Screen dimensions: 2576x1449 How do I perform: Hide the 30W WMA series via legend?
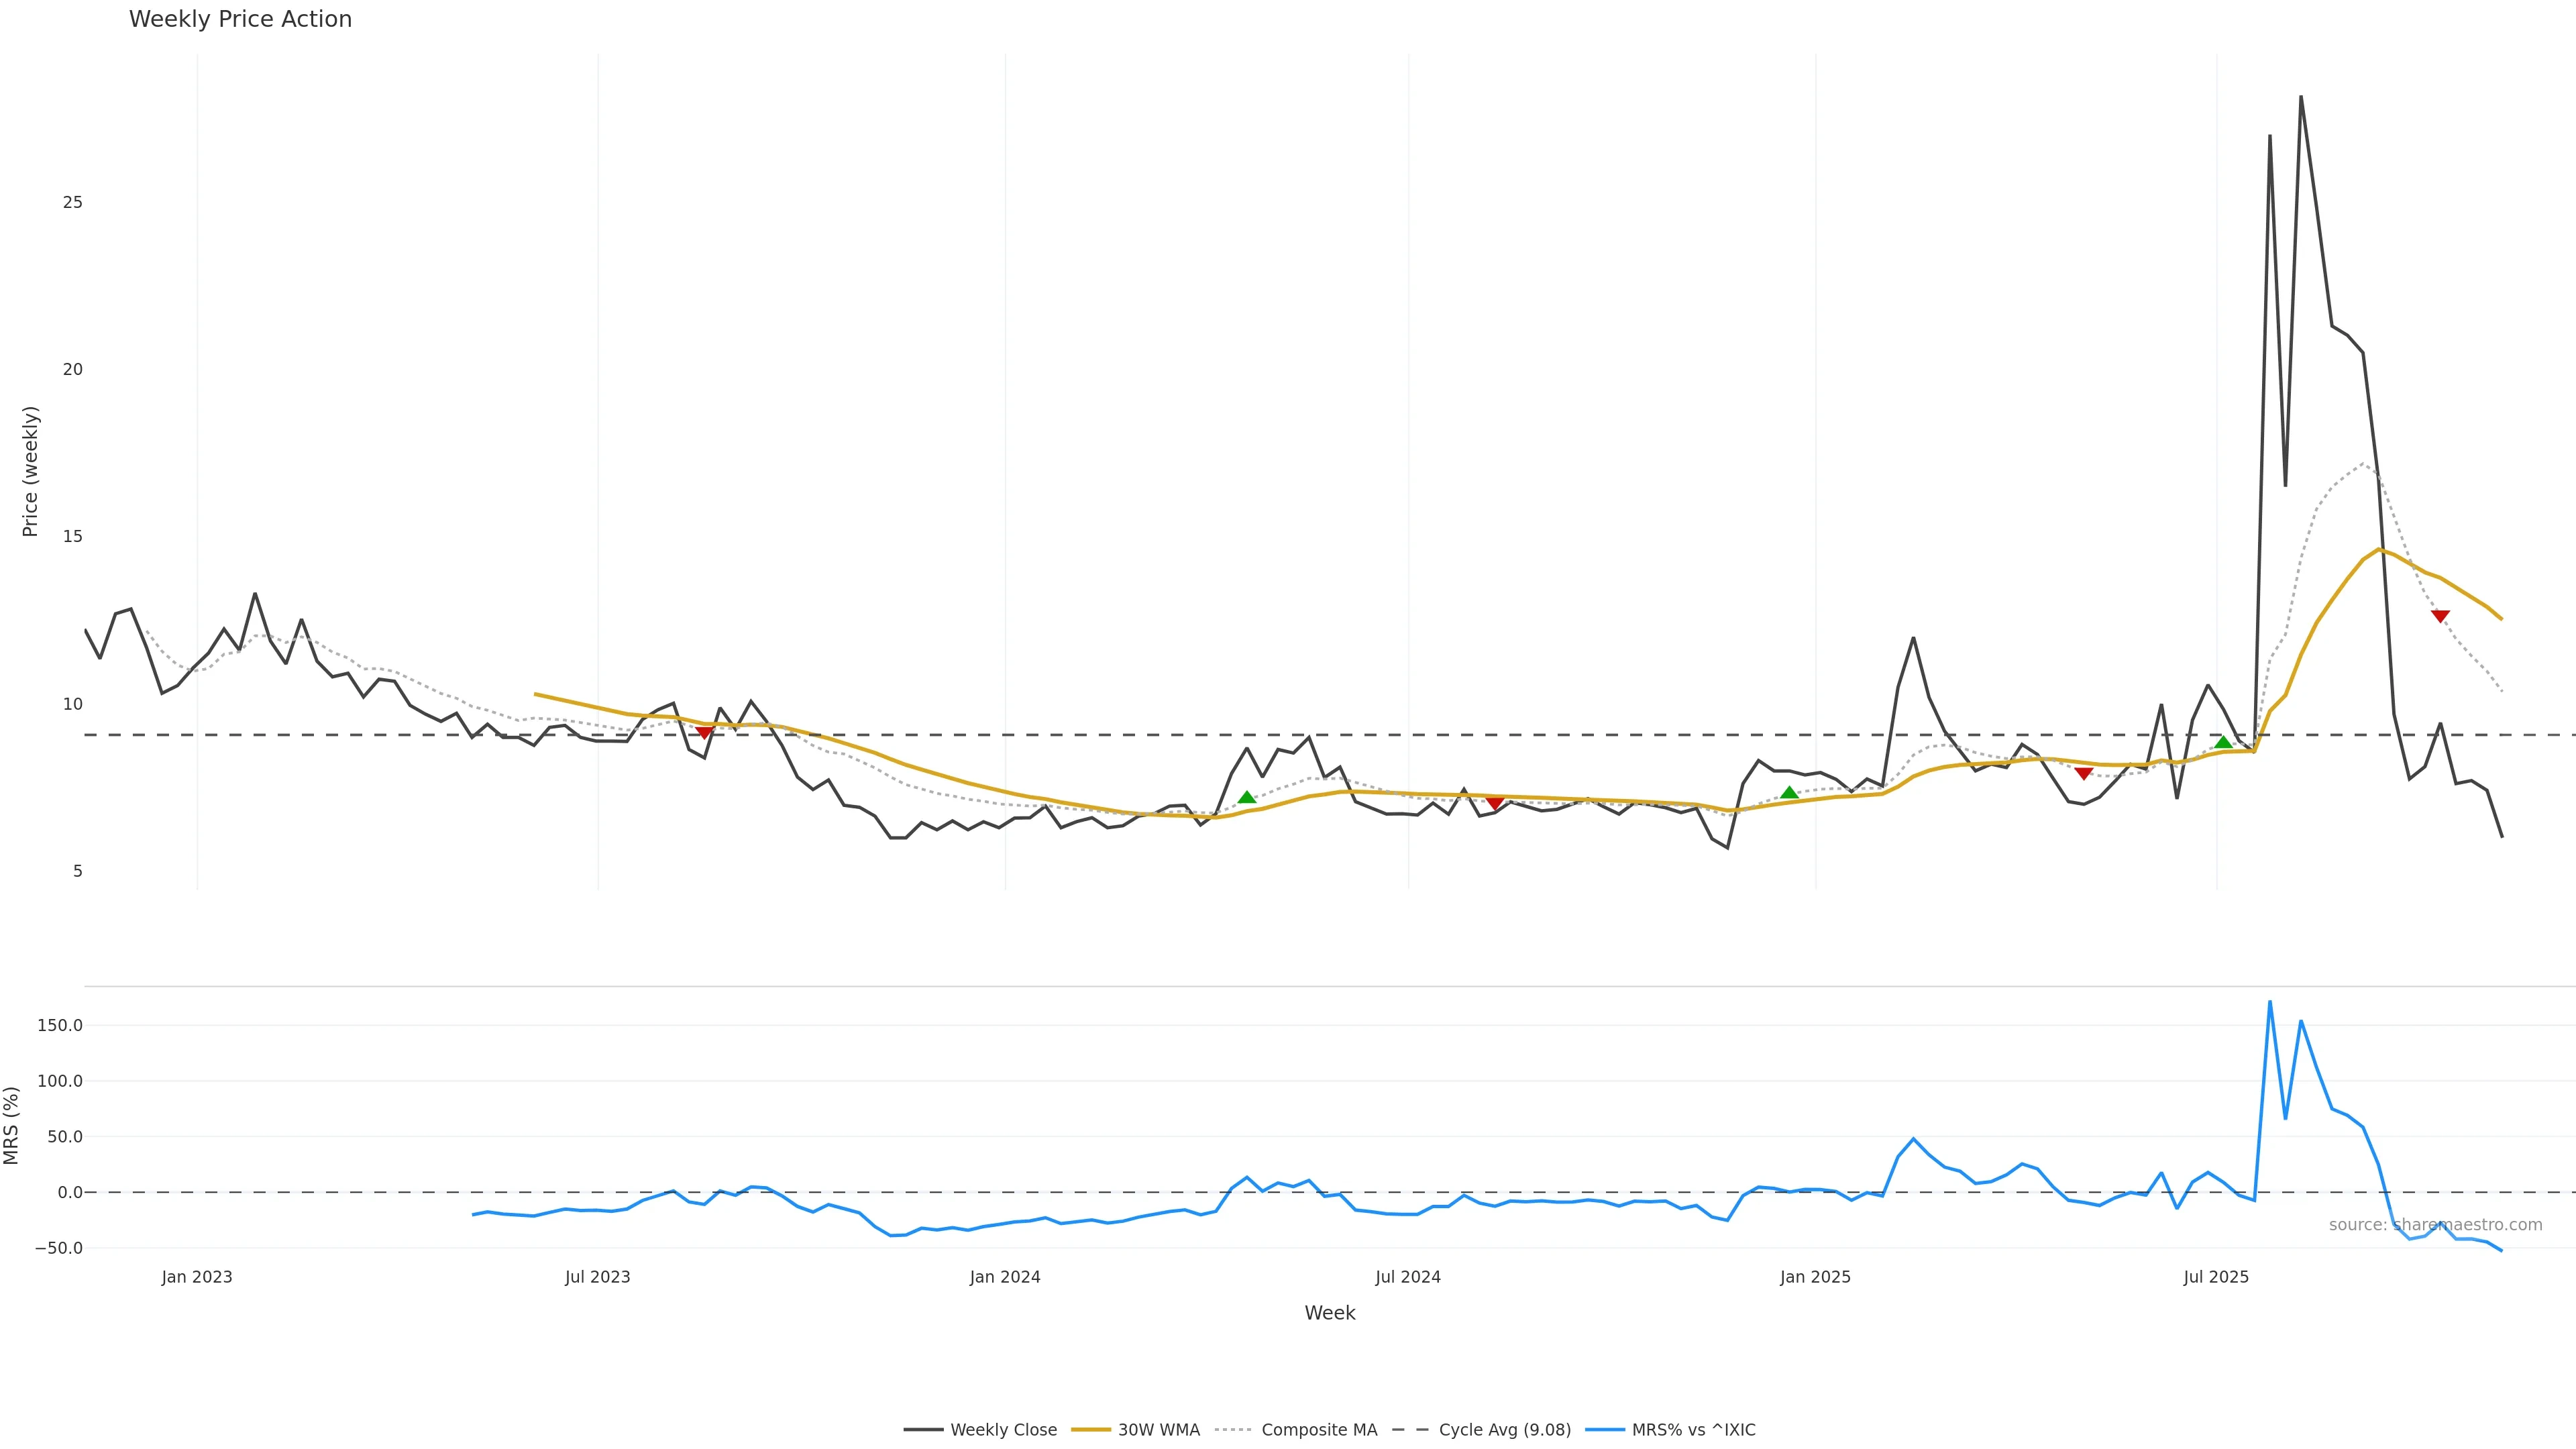[1158, 1430]
